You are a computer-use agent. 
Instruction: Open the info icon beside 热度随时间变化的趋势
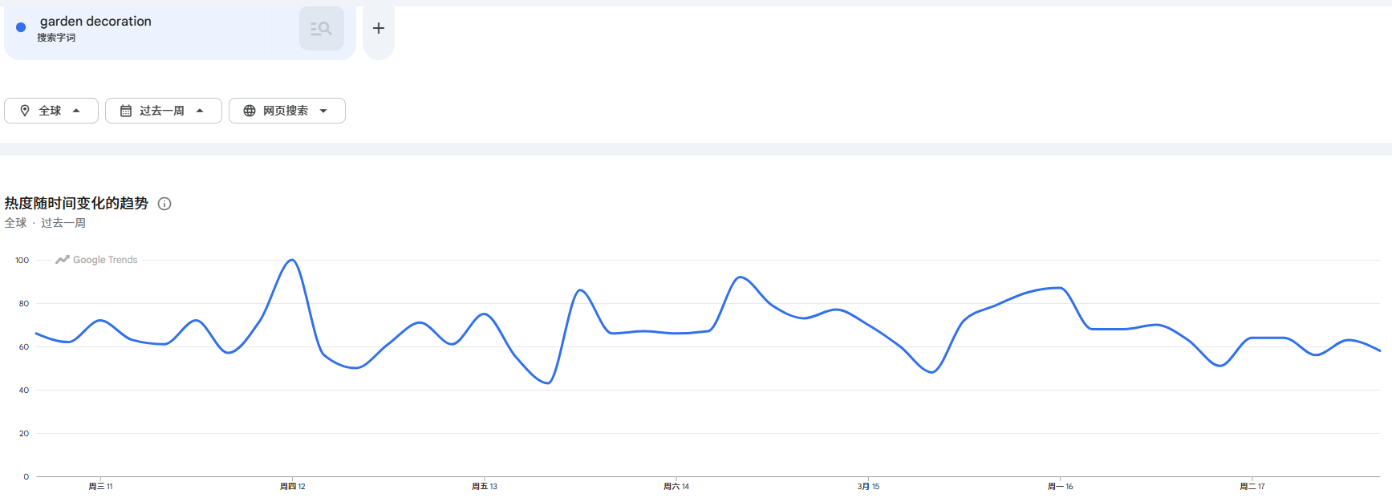pyautogui.click(x=164, y=204)
